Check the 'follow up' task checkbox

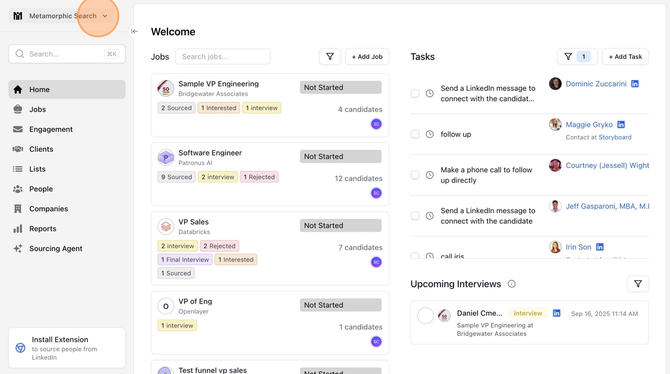tap(415, 134)
